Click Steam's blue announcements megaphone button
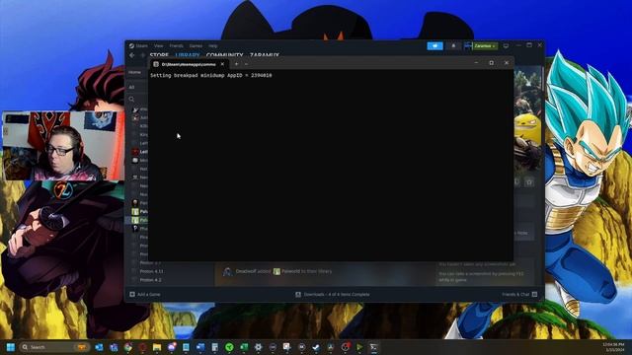632x355 pixels. tap(434, 46)
